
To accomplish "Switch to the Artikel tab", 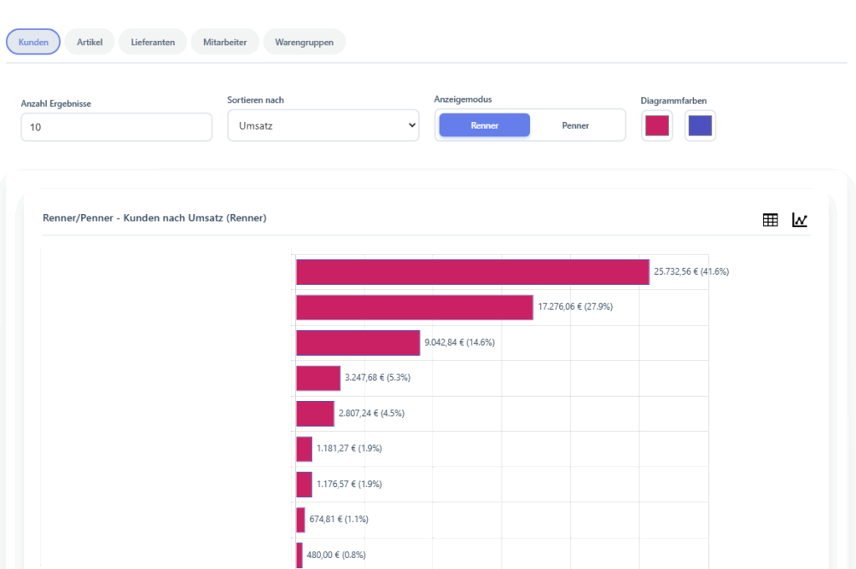I will [89, 42].
